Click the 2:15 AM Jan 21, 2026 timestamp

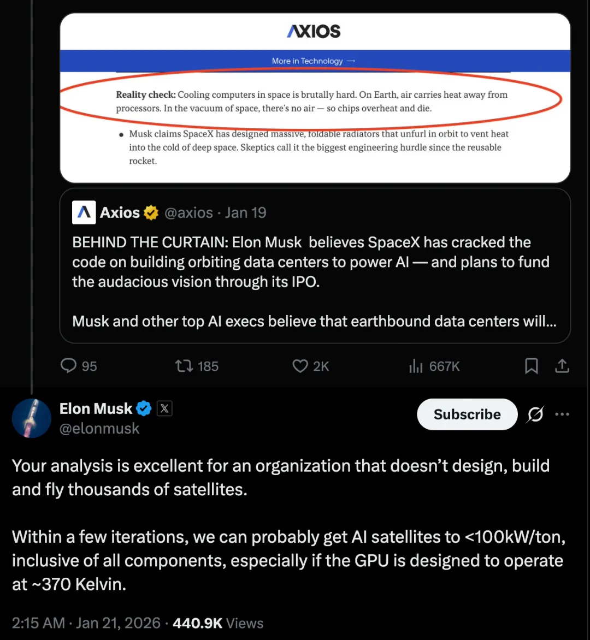pos(86,623)
